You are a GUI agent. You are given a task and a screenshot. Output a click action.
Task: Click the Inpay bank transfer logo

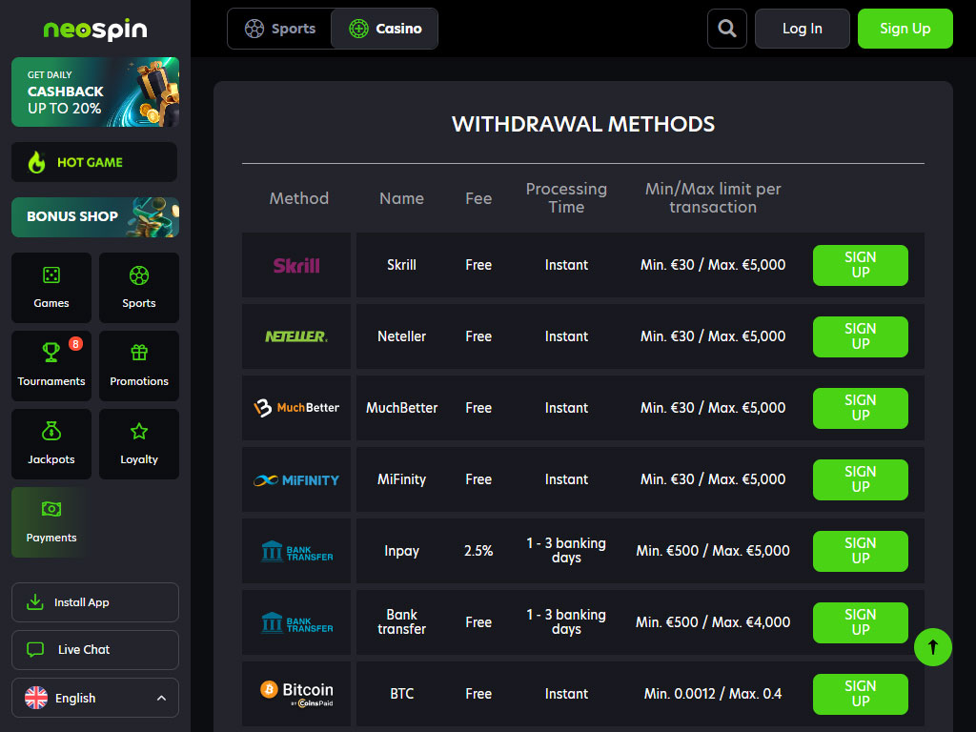297,552
